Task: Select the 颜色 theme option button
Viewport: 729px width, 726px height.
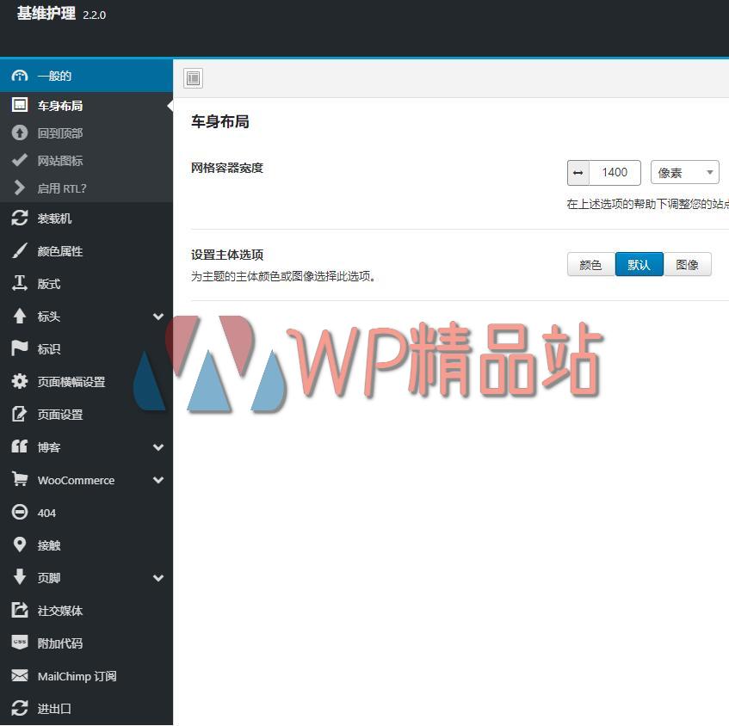Action: pyautogui.click(x=590, y=264)
